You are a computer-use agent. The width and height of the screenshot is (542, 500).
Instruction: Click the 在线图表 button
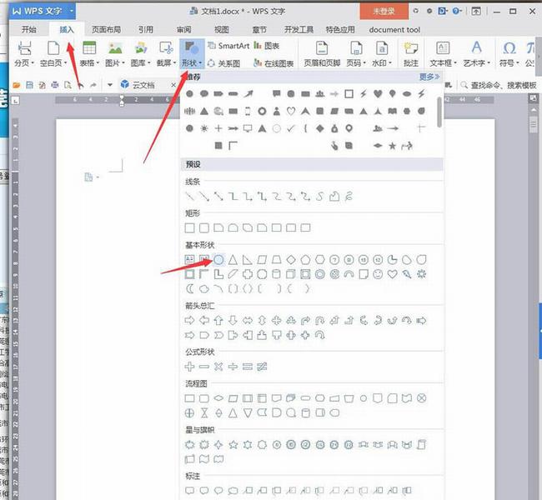pyautogui.click(x=274, y=63)
